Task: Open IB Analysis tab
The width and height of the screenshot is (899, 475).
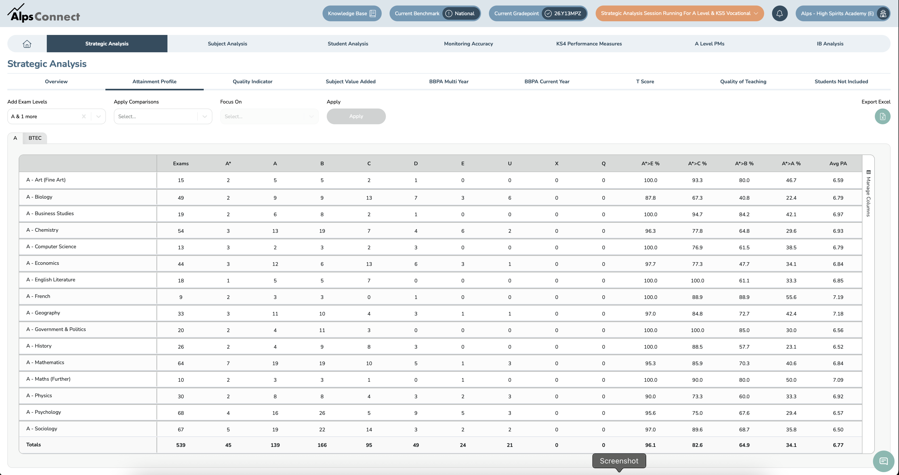Action: [x=830, y=44]
